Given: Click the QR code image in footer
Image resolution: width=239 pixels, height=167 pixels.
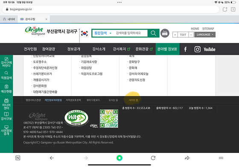Looking at the screenshot, I should click(x=109, y=118).
